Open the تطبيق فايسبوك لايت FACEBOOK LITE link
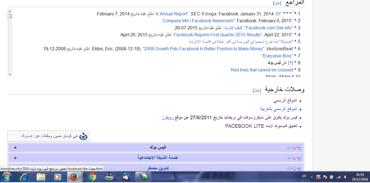 261,126
